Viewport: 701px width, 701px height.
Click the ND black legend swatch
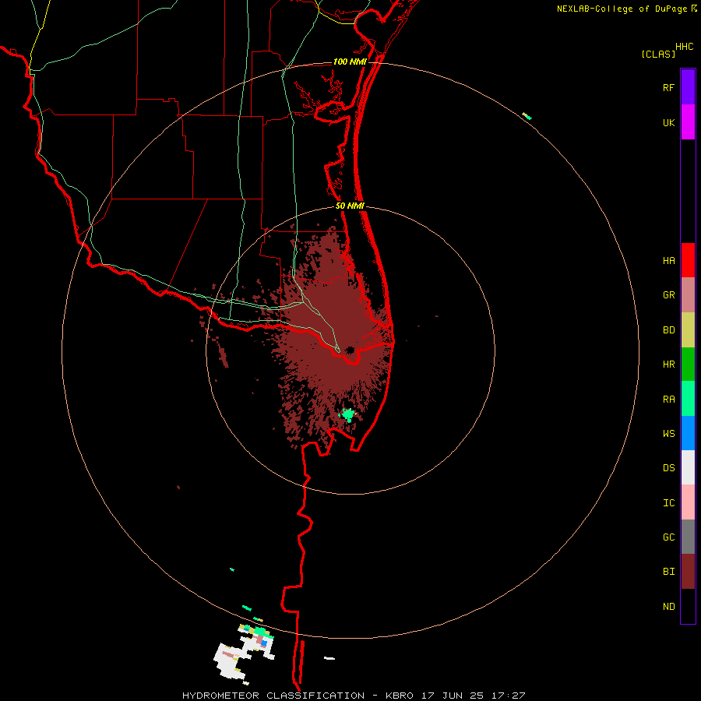click(x=688, y=606)
